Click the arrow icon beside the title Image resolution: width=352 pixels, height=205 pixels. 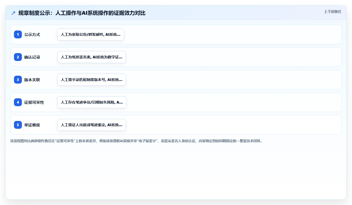tap(13, 13)
